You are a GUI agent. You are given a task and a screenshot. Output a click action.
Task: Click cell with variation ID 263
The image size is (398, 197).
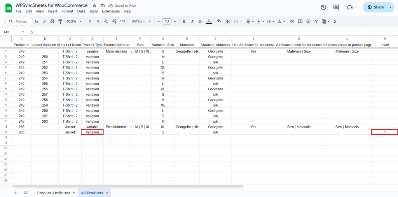(45, 121)
